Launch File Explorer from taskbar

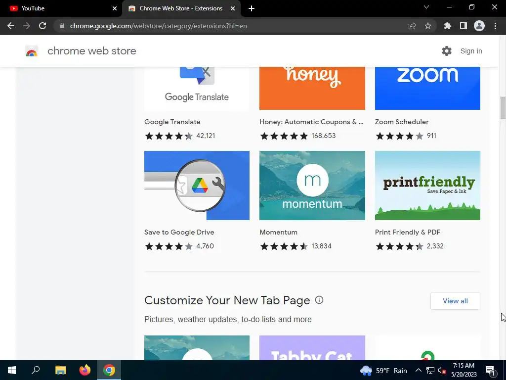[x=60, y=370]
